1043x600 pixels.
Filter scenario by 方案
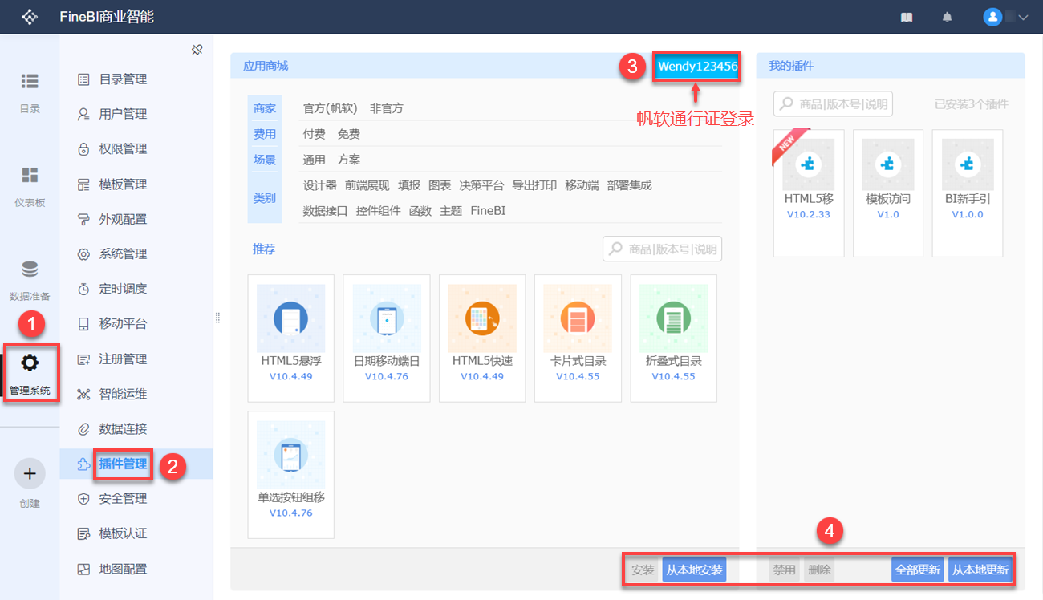pyautogui.click(x=349, y=160)
